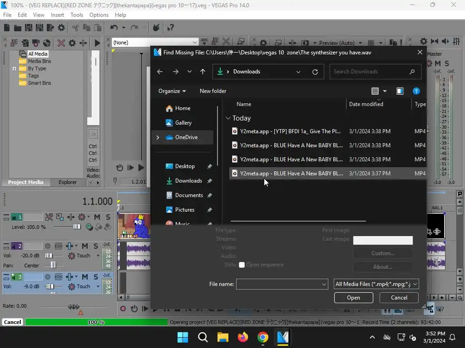Viewport: 465px width, 348px height.
Task: Select Downloads in the navigation pane
Action: [188, 181]
